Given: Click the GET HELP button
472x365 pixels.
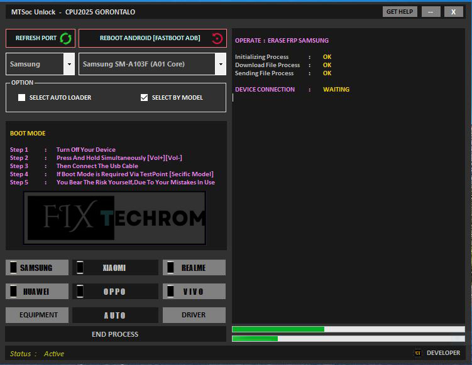Looking at the screenshot, I should (400, 12).
